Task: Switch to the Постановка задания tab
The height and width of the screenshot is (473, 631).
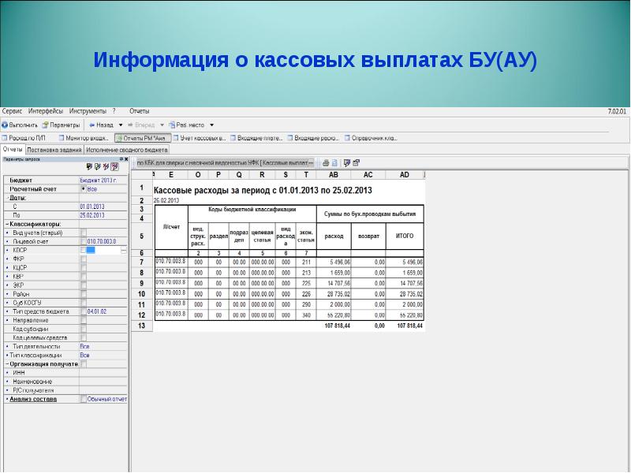Action: coord(54,149)
